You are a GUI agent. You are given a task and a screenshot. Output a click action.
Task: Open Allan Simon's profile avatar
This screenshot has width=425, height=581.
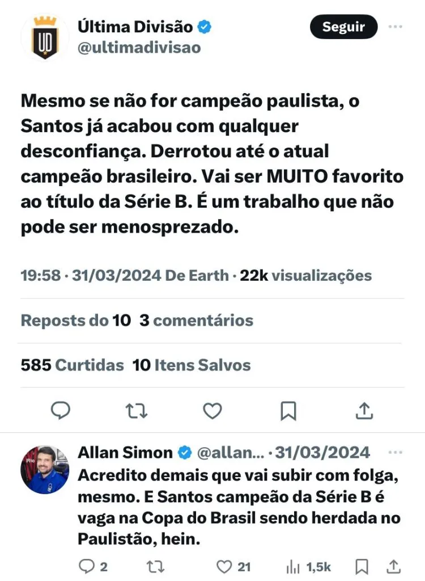pos(45,469)
